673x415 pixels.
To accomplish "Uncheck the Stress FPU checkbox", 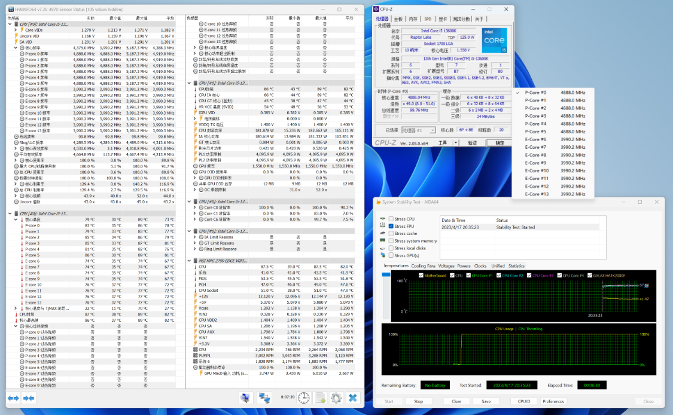I will coord(391,226).
